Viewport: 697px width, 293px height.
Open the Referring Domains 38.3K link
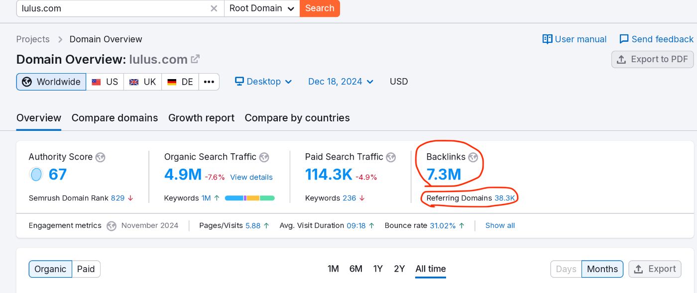[x=505, y=198]
